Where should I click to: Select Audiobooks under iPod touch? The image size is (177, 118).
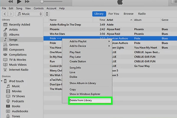tap(20, 111)
